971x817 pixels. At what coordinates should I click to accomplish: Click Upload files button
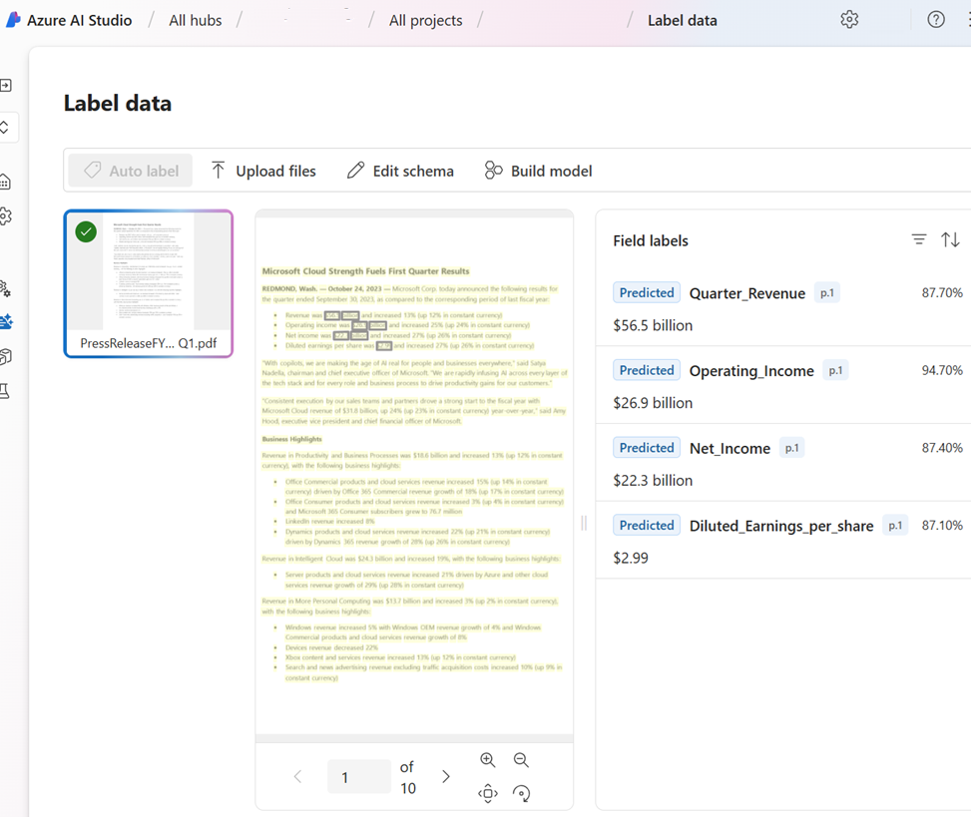coord(263,171)
